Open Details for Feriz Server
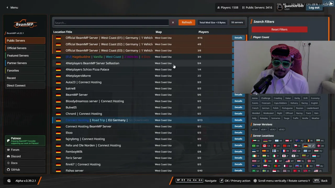The width and height of the screenshot is (335, 188). pos(238,158)
